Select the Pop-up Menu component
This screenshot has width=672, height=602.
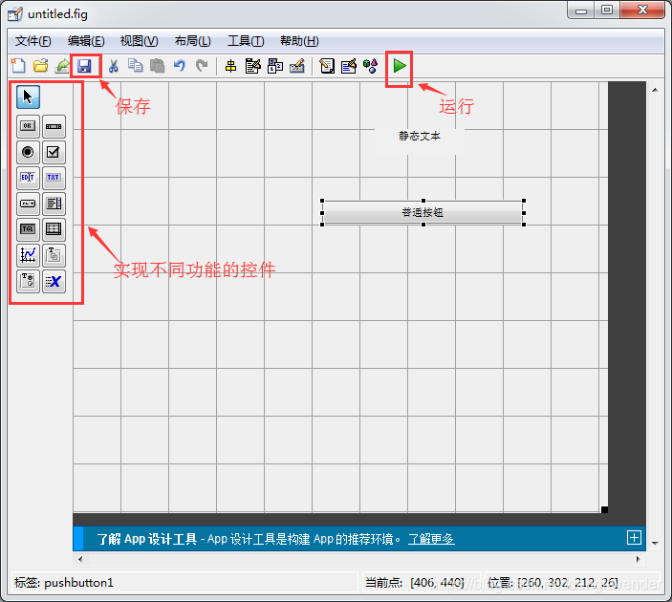point(28,204)
